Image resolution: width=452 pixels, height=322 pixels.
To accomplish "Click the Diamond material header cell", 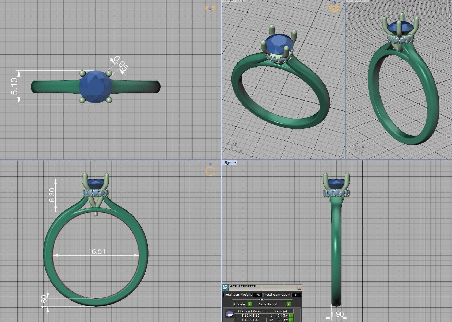I will tap(280, 312).
